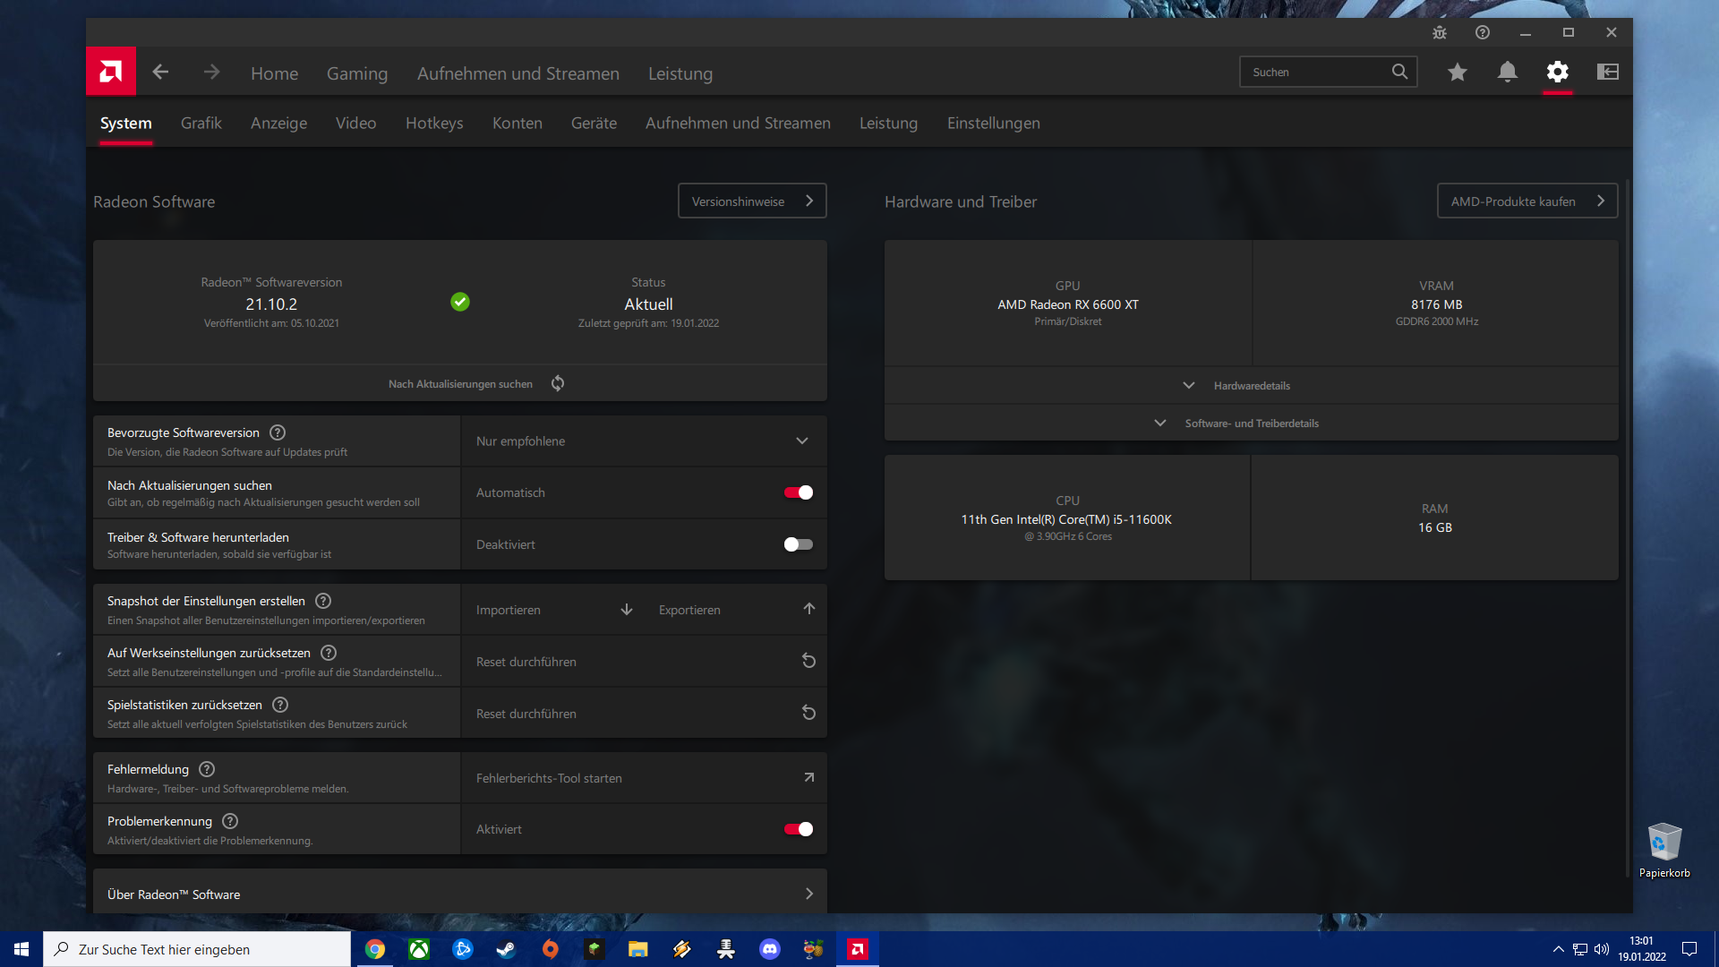
Task: Click the refresh icon to check for updates
Action: (x=558, y=383)
